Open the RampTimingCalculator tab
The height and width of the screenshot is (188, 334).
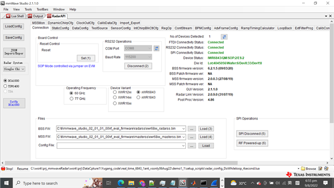pos(257,28)
